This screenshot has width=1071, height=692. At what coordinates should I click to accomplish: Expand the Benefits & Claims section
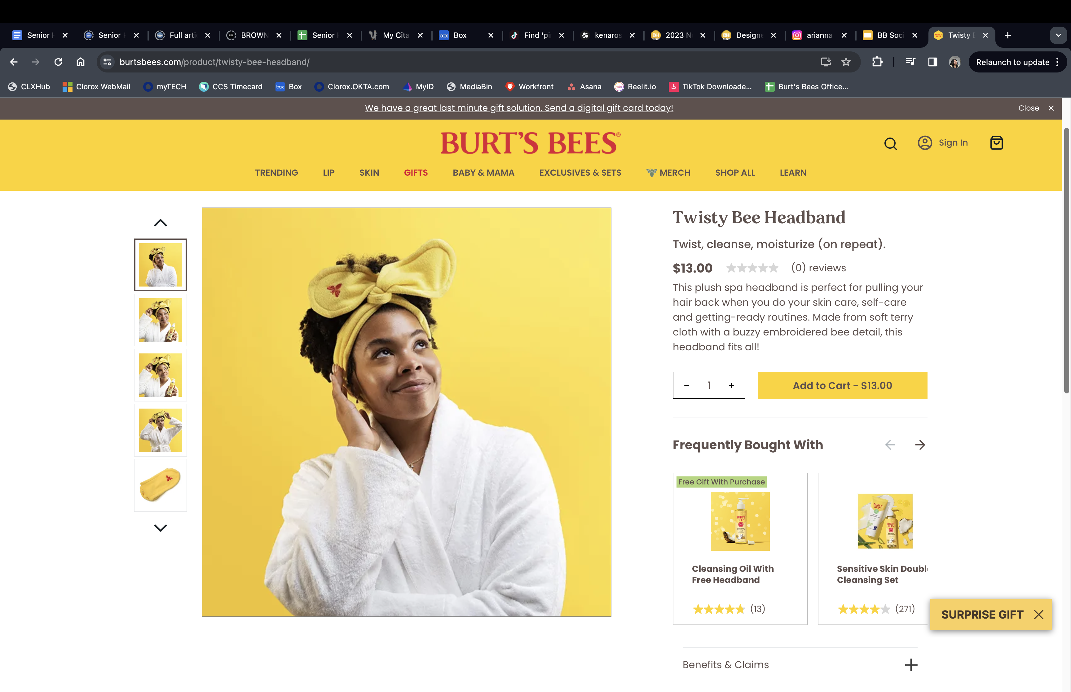click(800, 664)
